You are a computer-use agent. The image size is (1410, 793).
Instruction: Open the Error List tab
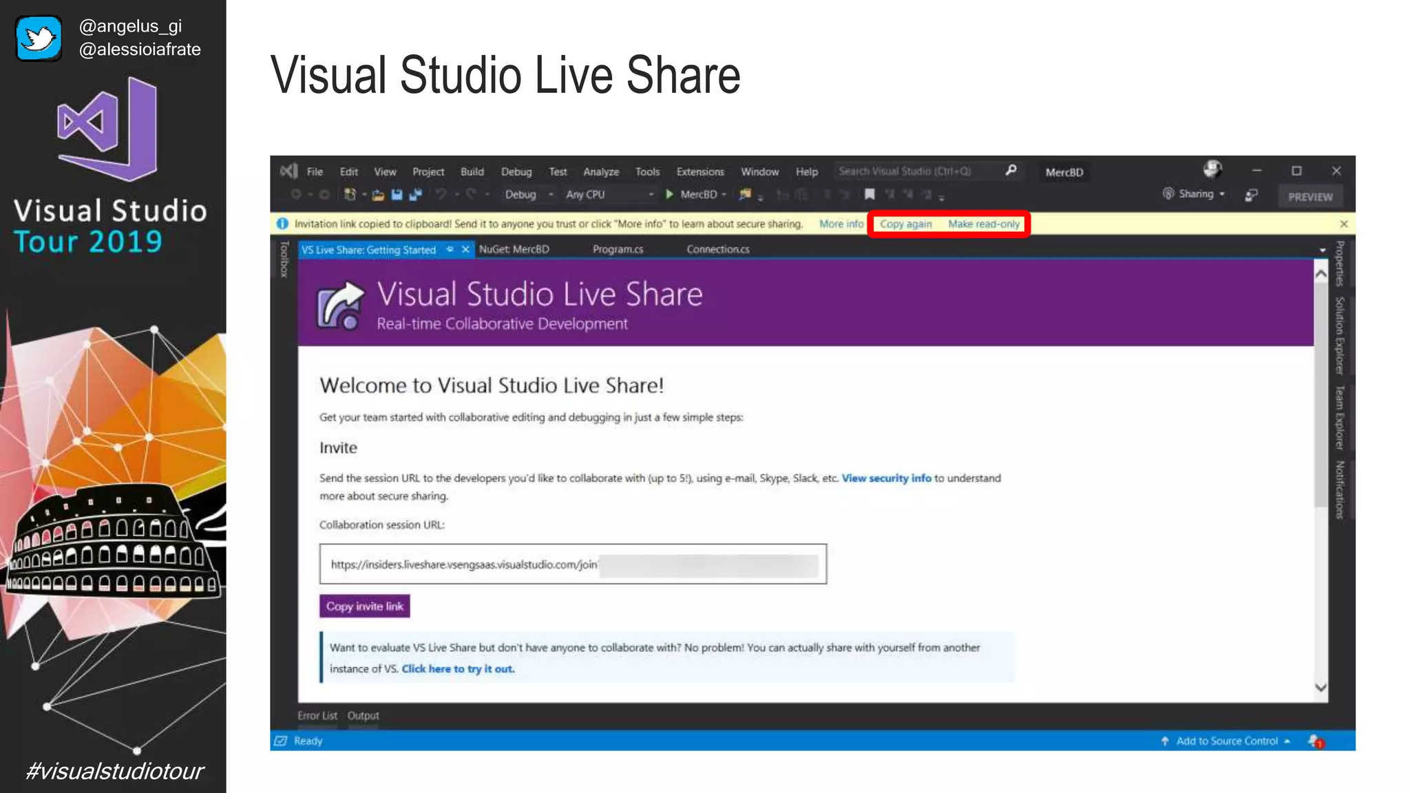317,715
